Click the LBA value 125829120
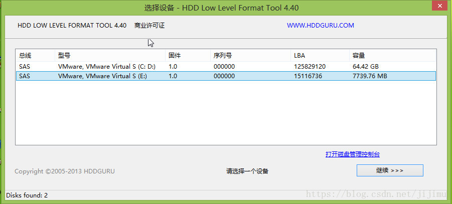 pos(310,67)
